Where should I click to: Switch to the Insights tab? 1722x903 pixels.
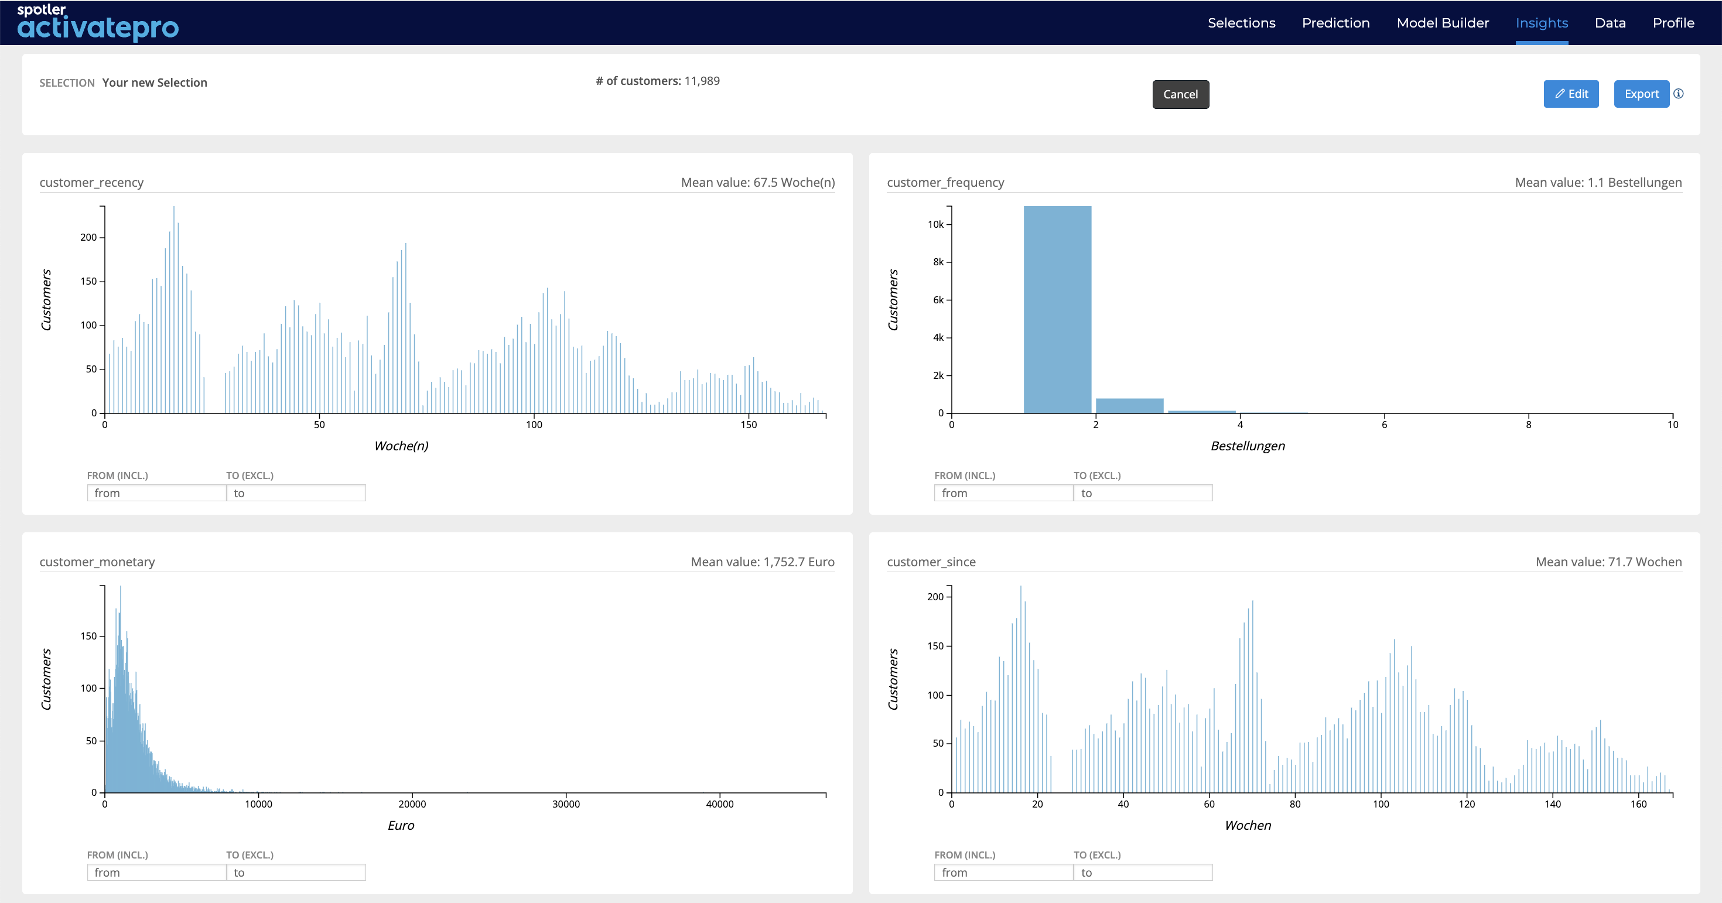point(1542,23)
